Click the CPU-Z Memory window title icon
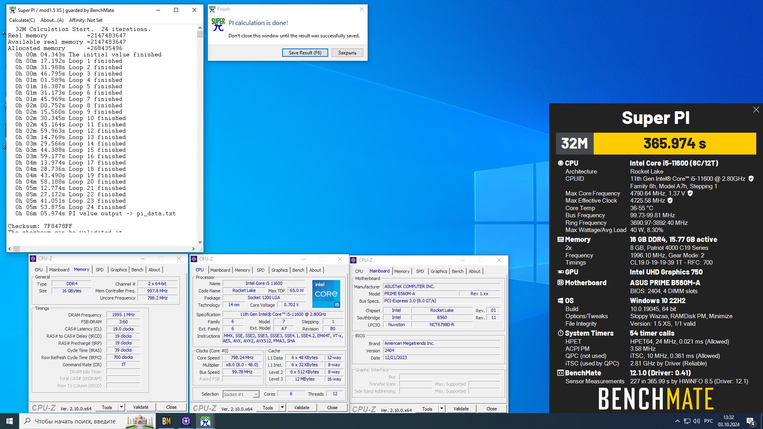The width and height of the screenshot is (763, 429). tap(33, 259)
